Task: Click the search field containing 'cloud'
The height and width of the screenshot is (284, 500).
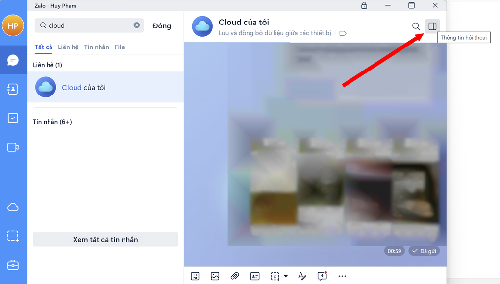Action: pyautogui.click(x=89, y=25)
